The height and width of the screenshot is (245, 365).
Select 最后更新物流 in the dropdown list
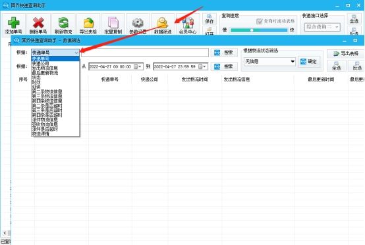55,73
